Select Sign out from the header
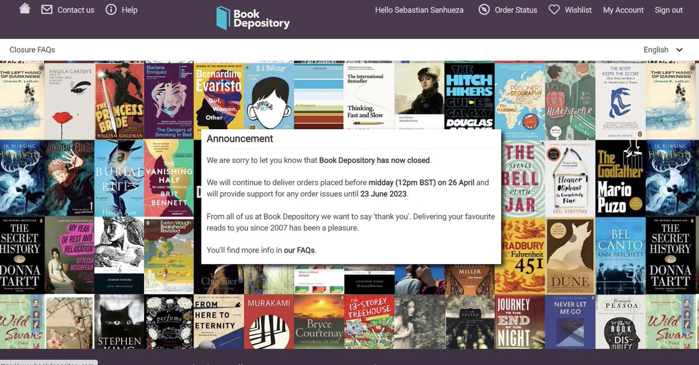Viewport: 699px width, 365px height. coord(668,9)
